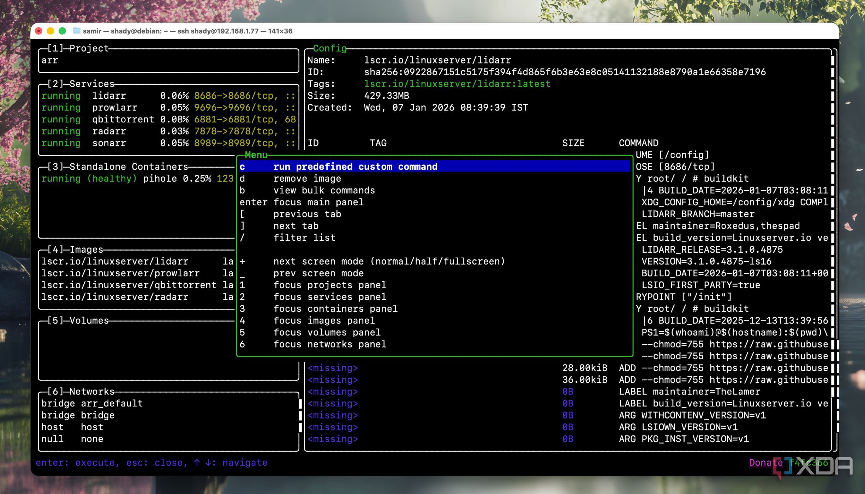Click the image size value 429.33MB
865x494 pixels.
387,96
